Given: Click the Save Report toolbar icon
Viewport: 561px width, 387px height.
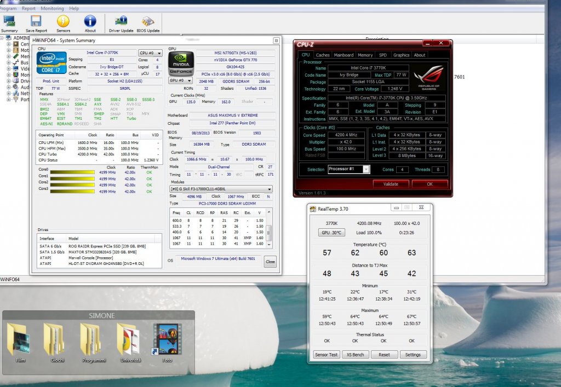Looking at the screenshot, I should pyautogui.click(x=36, y=24).
